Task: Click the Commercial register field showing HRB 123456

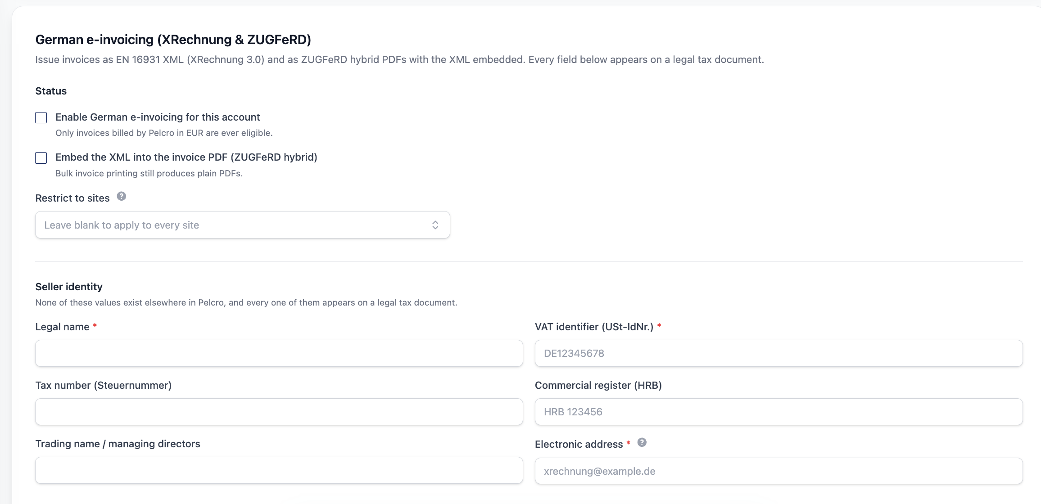Action: tap(779, 412)
